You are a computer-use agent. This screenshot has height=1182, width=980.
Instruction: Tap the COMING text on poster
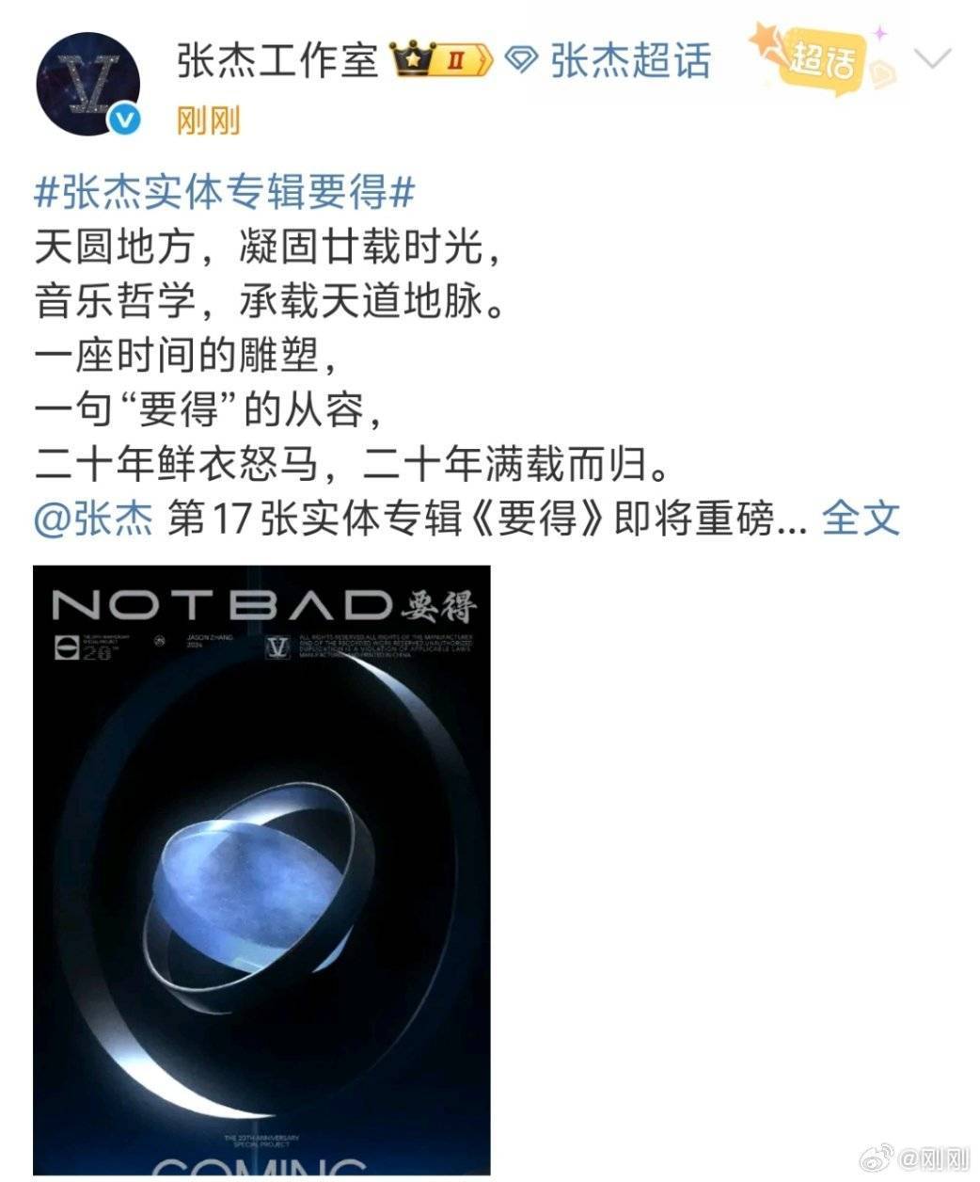tap(260, 1165)
